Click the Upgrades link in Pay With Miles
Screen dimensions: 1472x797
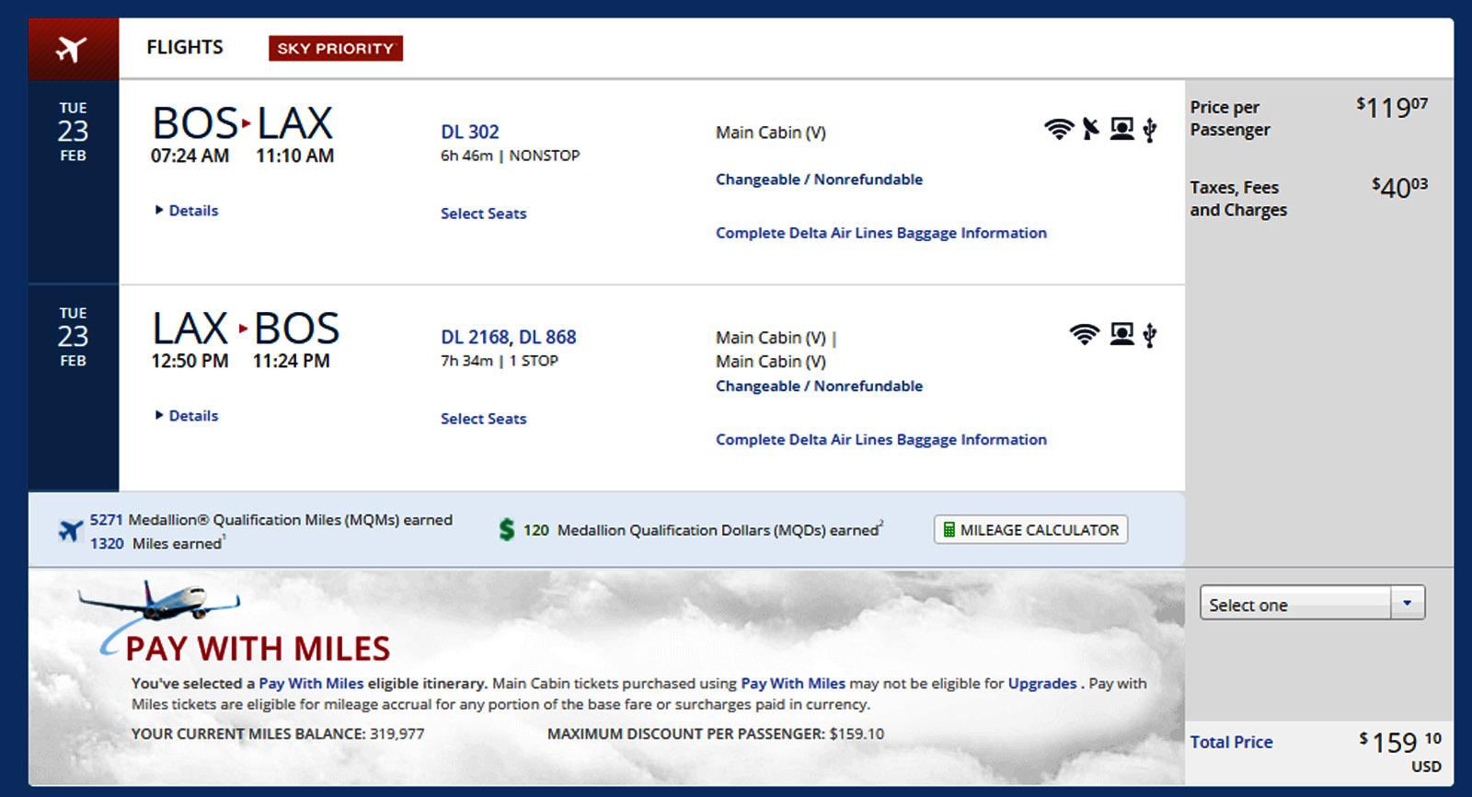pyautogui.click(x=1041, y=684)
